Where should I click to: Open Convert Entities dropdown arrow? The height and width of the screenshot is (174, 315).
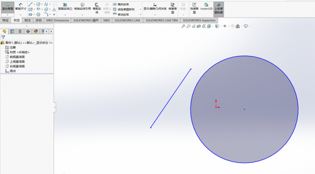coord(82,15)
